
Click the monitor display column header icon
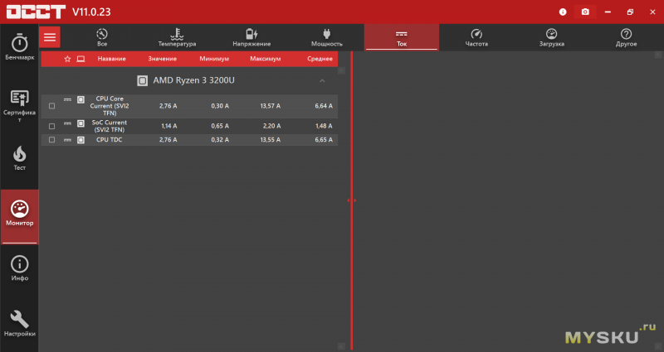[81, 59]
